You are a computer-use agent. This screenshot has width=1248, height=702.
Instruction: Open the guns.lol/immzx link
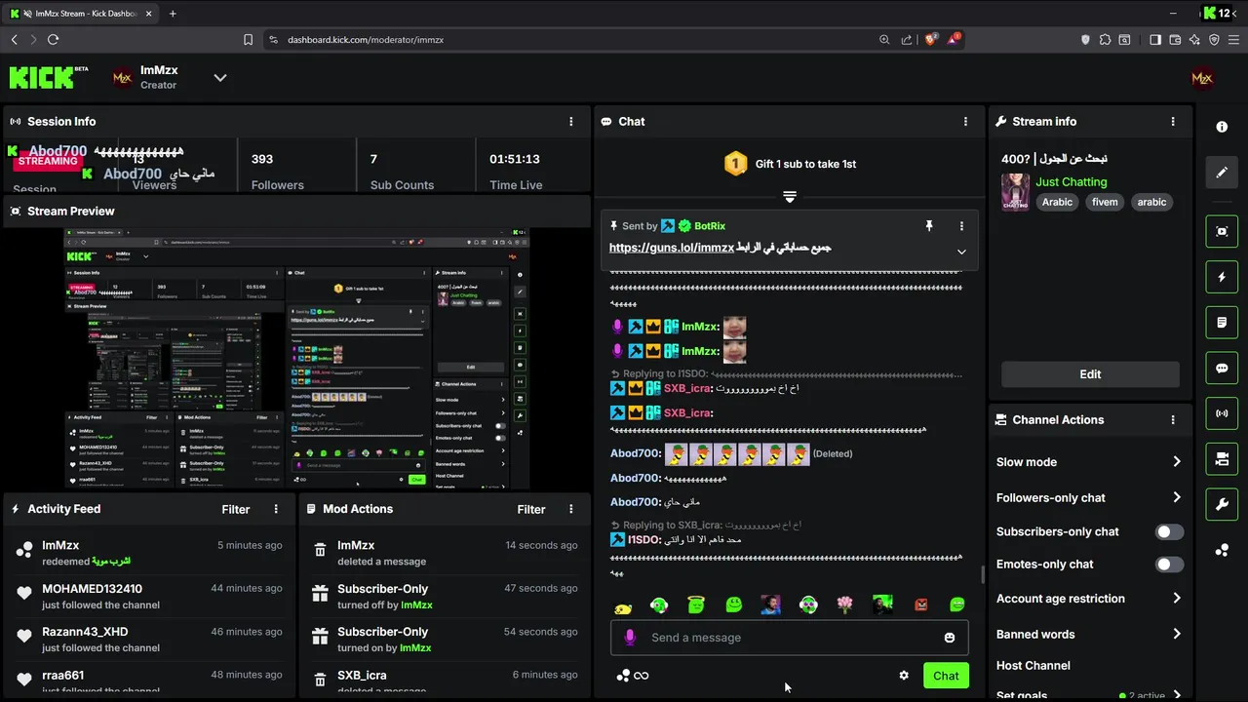click(x=672, y=248)
